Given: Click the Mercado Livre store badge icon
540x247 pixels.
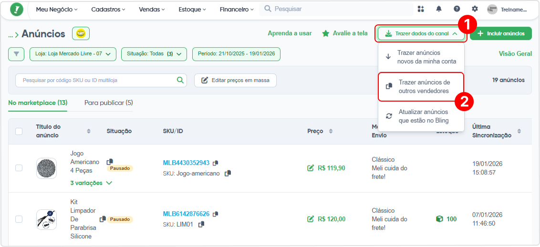Looking at the screenshot, I should pos(81,34).
